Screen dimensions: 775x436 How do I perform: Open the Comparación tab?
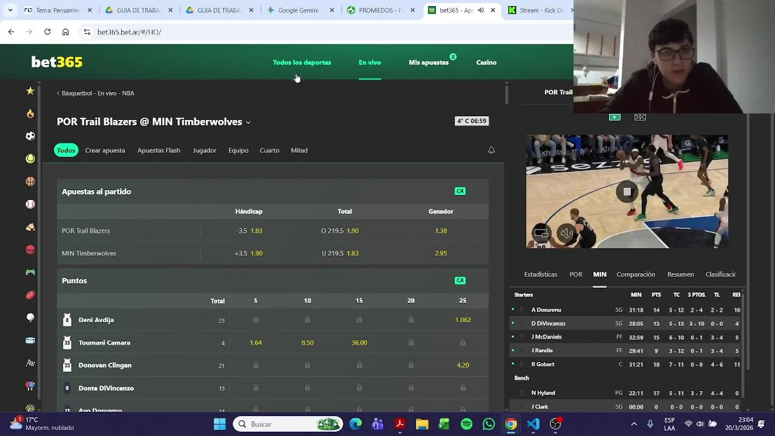coord(636,274)
